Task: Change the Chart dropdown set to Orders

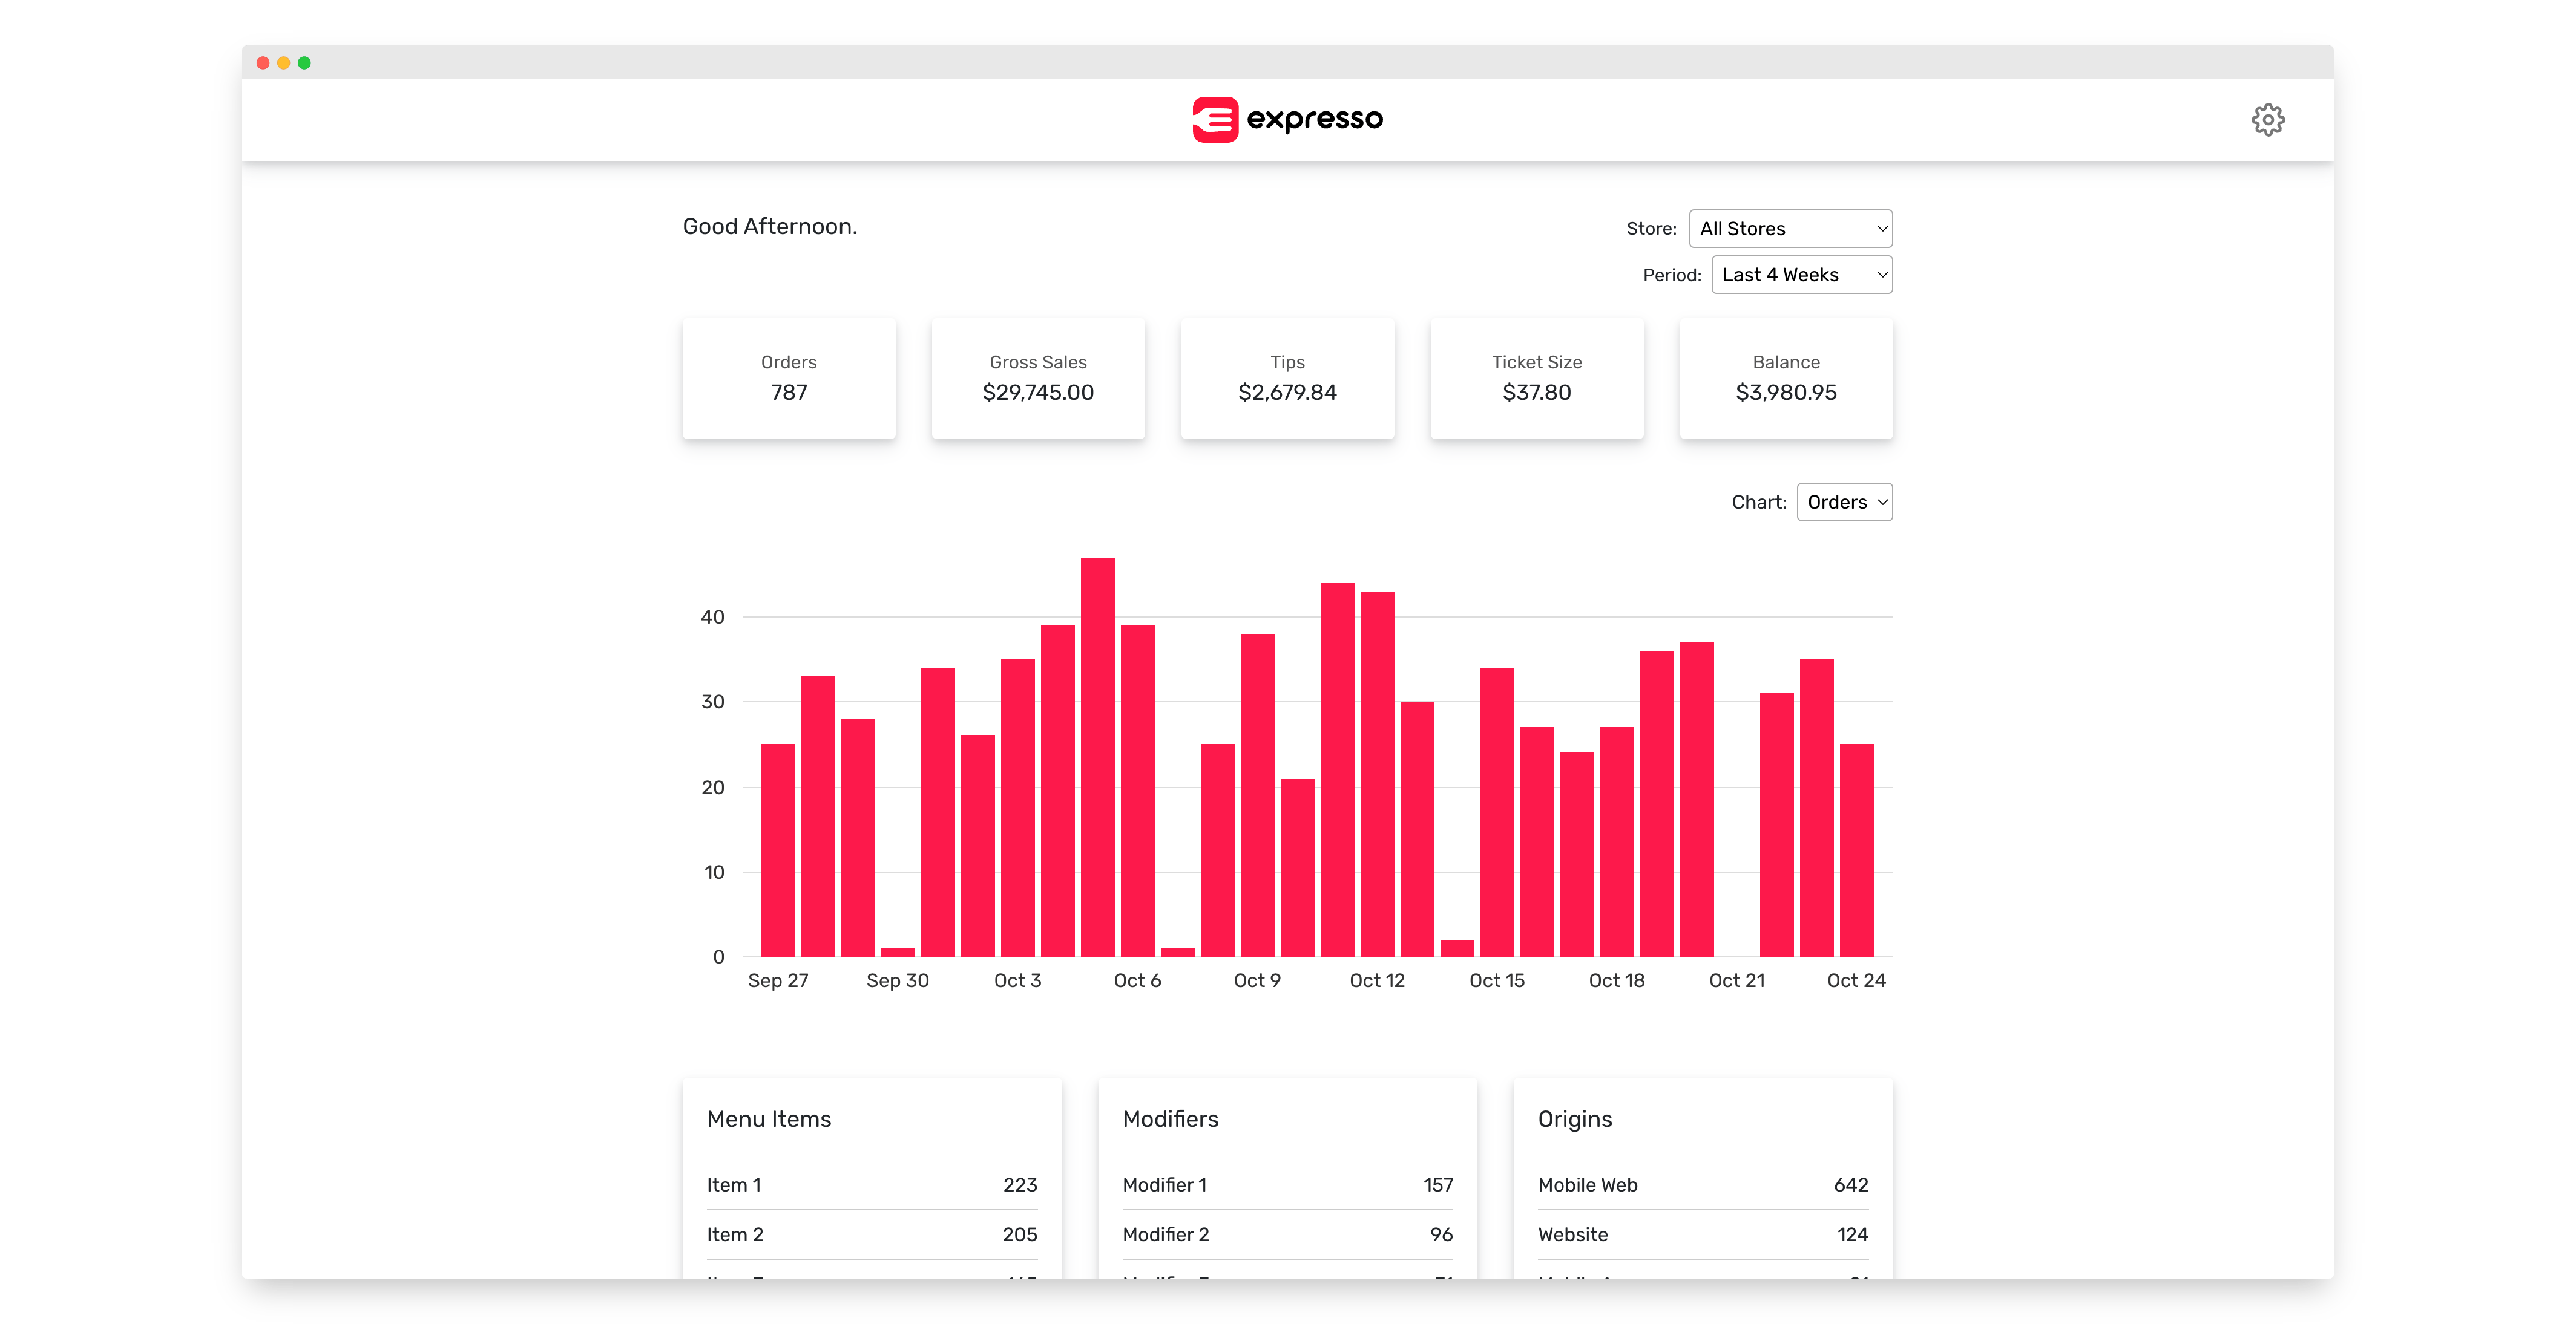Action: click(x=1844, y=503)
